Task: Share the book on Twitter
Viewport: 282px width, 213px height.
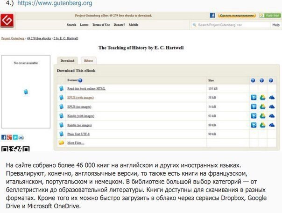Action: [x=15, y=137]
